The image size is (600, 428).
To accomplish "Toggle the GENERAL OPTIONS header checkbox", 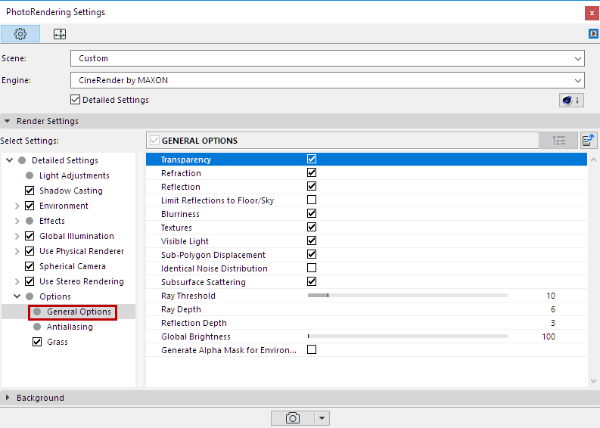I will (x=154, y=141).
